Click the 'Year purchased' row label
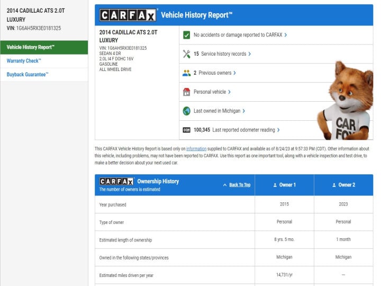The height and width of the screenshot is (286, 381). point(113,205)
